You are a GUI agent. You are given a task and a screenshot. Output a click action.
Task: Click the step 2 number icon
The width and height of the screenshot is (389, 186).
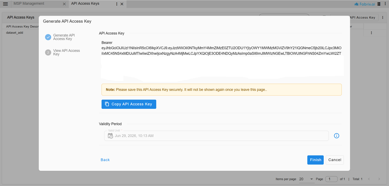pyautogui.click(x=48, y=52)
